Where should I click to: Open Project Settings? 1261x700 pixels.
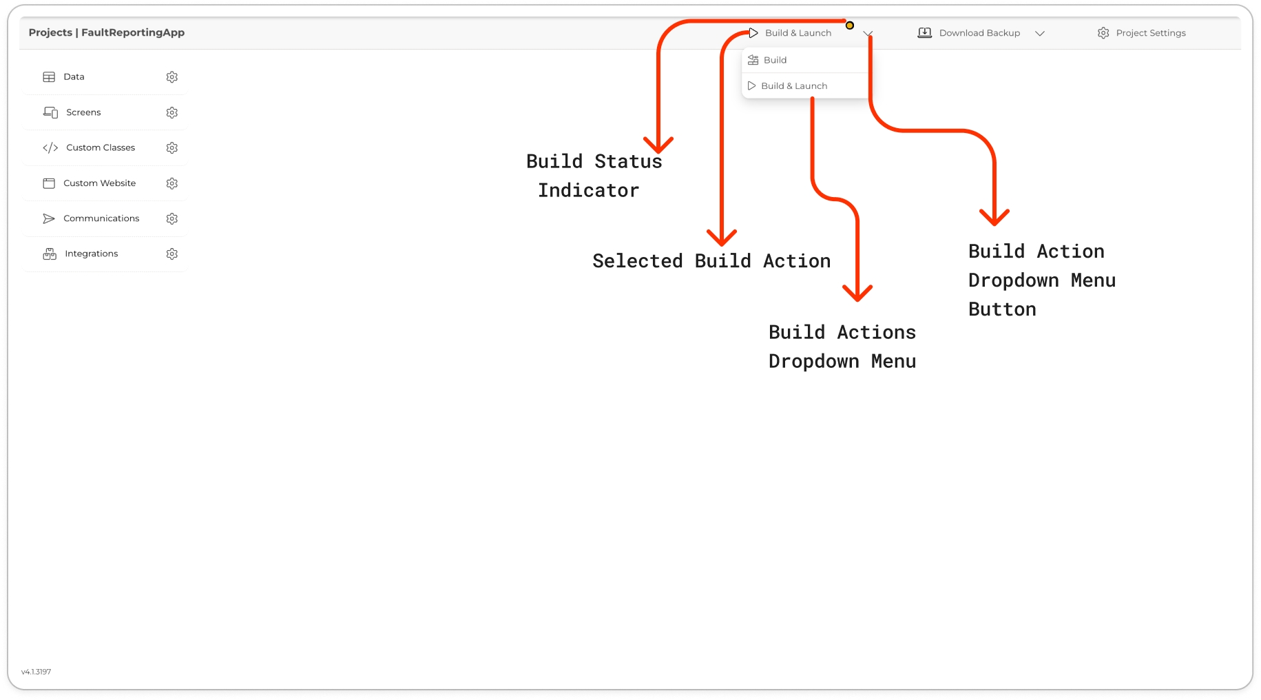pos(1150,33)
